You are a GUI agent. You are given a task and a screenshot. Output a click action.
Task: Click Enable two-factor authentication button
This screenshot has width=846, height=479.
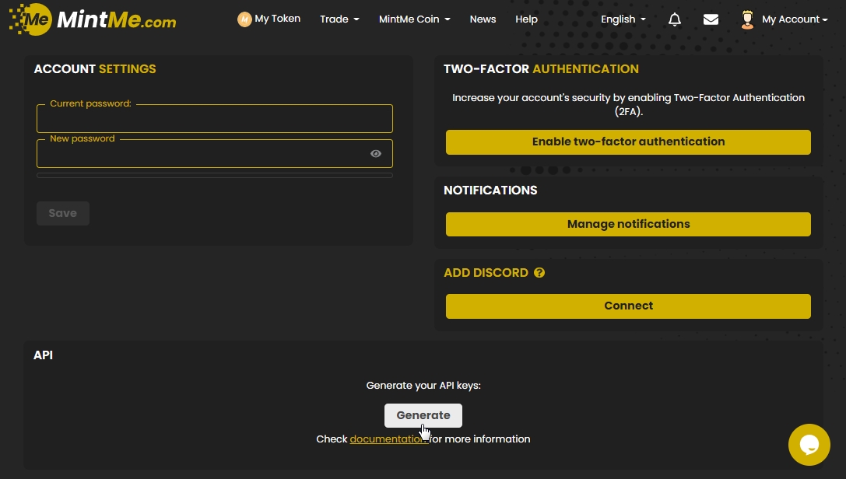click(x=628, y=142)
